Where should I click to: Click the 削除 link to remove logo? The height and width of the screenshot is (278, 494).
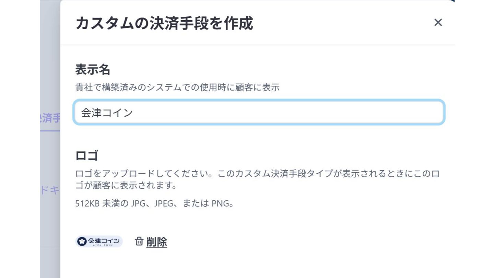click(x=156, y=242)
